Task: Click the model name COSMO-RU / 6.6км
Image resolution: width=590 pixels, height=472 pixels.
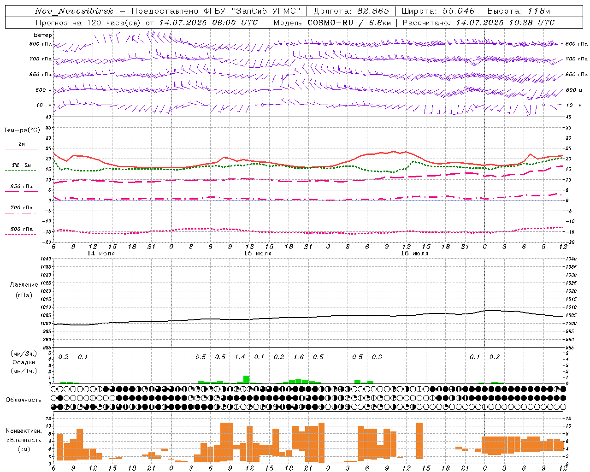Action: pos(349,23)
